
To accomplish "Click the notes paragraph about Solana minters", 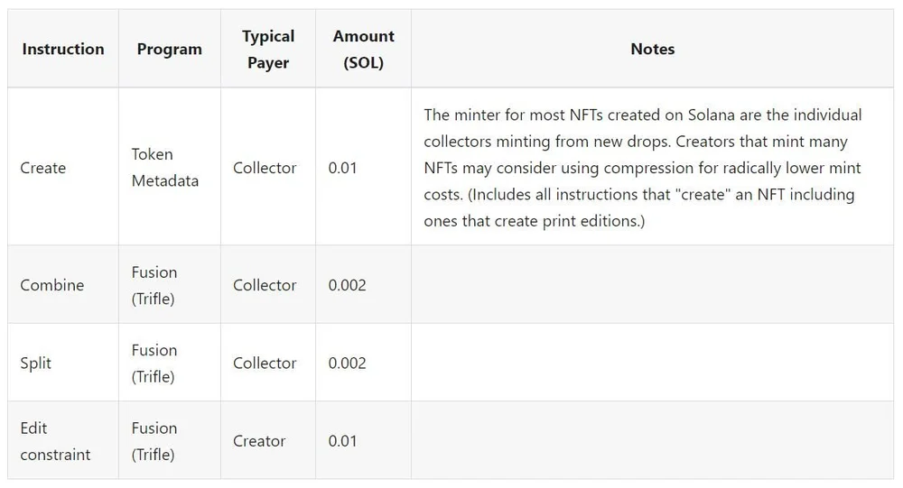I will (643, 168).
